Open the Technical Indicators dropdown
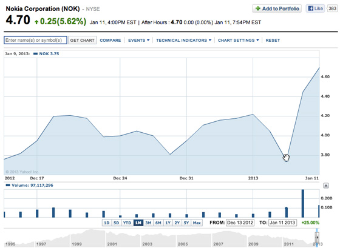340x248 pixels. (183, 40)
